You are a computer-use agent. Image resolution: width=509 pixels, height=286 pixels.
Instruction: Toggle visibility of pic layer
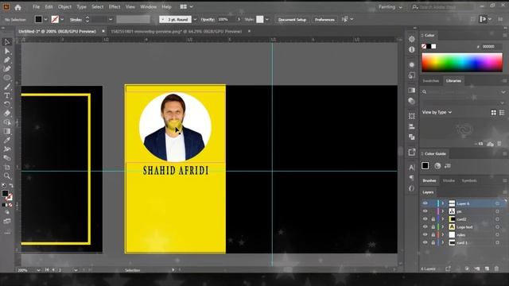(x=425, y=211)
